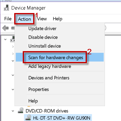
Task: Click the HL-DT-ST DVD drive icon
Action: click(x=28, y=118)
